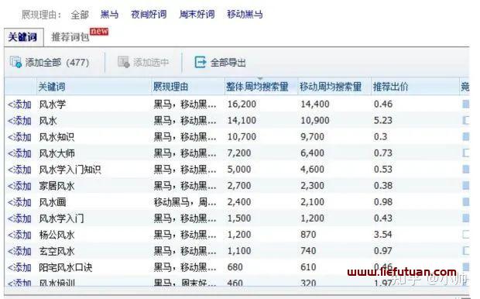Image resolution: width=480 pixels, height=299 pixels.
Task: Filter by 周末好词 reason
Action: pyautogui.click(x=197, y=14)
